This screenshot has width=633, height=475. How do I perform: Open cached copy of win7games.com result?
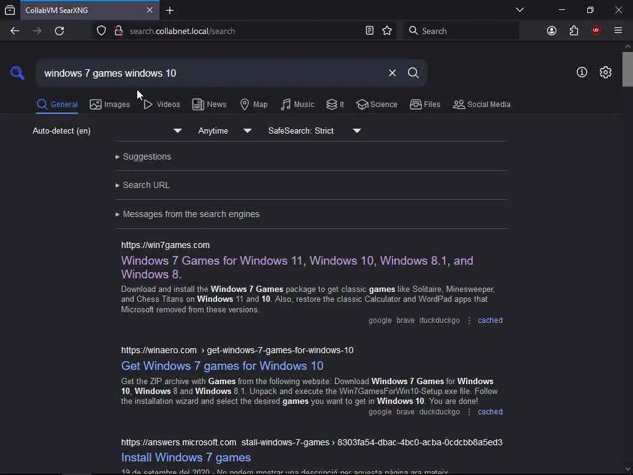tap(490, 320)
